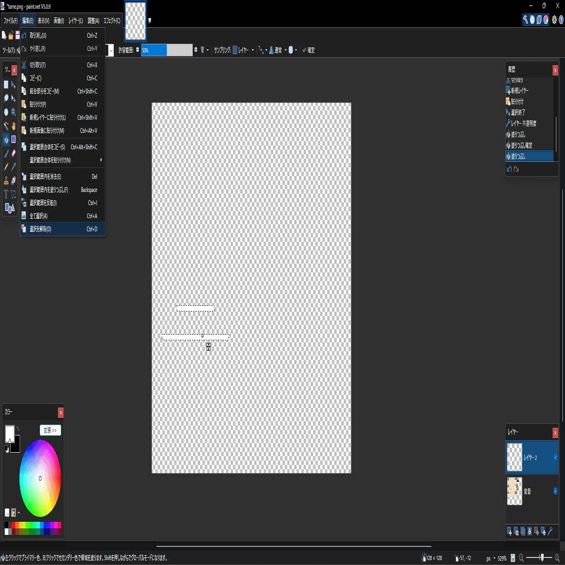Choose 選択範囲を反転 menu entry
565x565 pixels.
point(63,203)
